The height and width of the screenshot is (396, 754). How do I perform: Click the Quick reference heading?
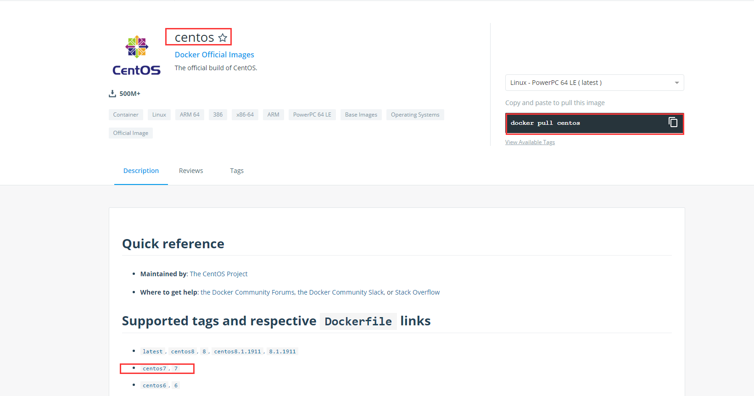[173, 244]
